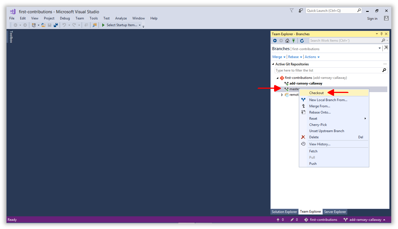Open the Rebase dropdown
Viewport: 398px width, 229px height.
click(295, 57)
